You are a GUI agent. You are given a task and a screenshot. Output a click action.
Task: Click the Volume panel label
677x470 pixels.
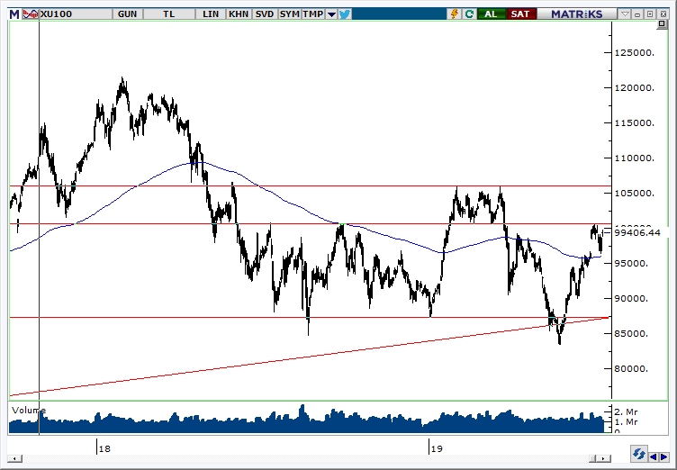(x=29, y=410)
